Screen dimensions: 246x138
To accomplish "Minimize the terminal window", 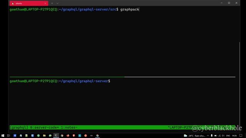I will click(221, 3).
